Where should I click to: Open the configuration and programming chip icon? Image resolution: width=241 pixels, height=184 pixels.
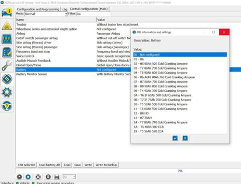coord(7,79)
